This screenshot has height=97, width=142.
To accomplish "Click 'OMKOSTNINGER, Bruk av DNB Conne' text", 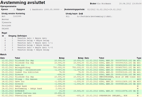I will (x=117, y=77).
